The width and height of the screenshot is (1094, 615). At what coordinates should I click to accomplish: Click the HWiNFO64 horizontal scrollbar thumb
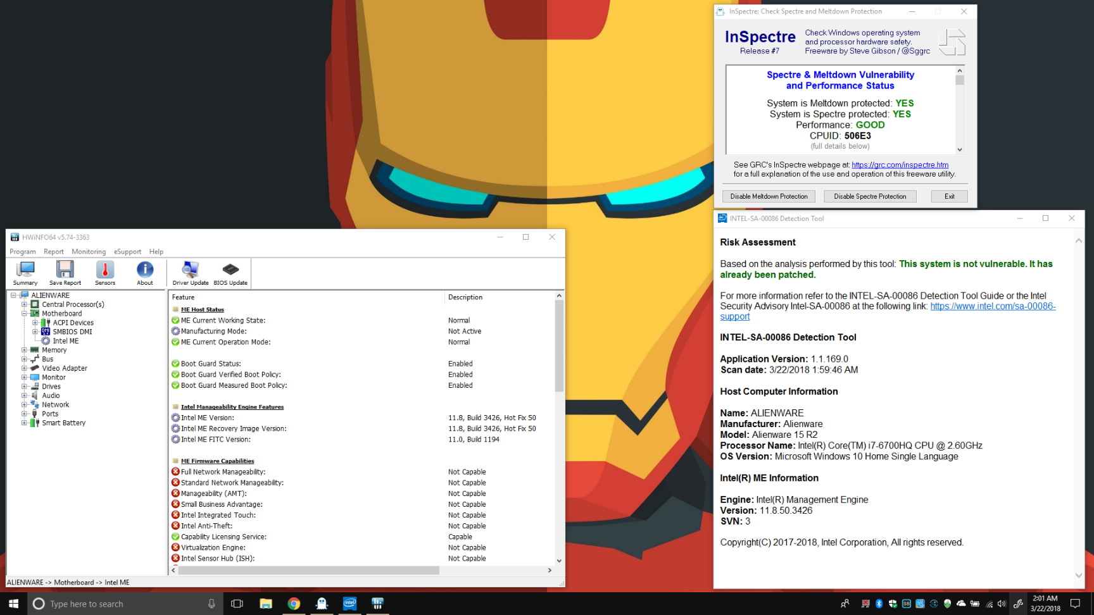click(309, 570)
